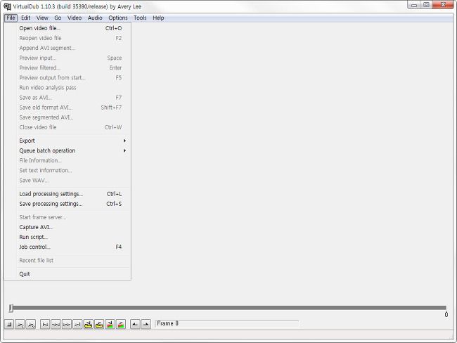457x343 pixels.
Task: Open the Audio menu
Action: click(95, 18)
